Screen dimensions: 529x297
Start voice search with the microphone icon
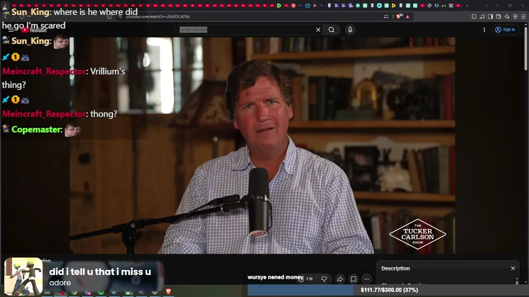tap(350, 30)
